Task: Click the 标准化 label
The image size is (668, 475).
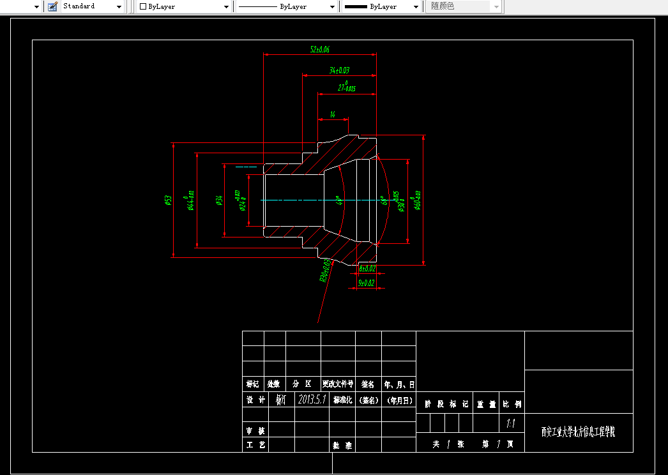Action: click(x=342, y=400)
